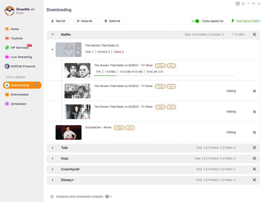This screenshot has width=263, height=202.
Task: Open S03E01 episode thumbnail
Action: click(77, 70)
